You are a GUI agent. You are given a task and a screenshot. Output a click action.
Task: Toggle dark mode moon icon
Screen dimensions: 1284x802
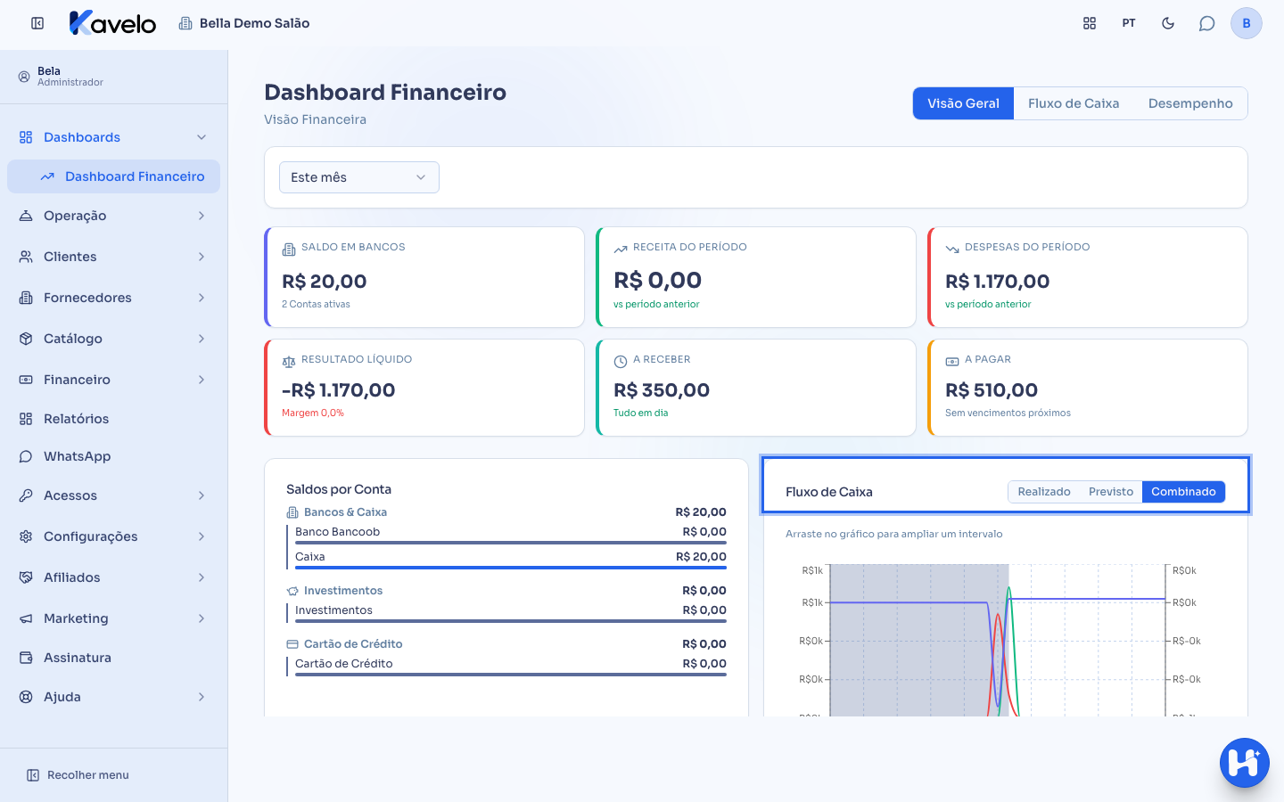point(1168,23)
